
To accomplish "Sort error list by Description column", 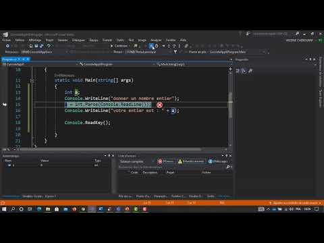I will (150, 172).
